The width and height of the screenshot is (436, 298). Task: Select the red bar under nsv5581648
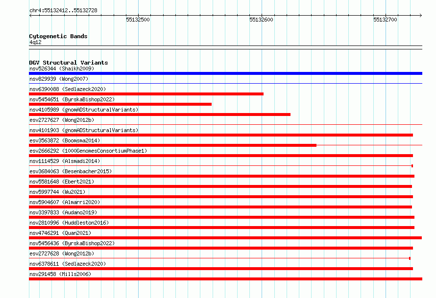220,186
